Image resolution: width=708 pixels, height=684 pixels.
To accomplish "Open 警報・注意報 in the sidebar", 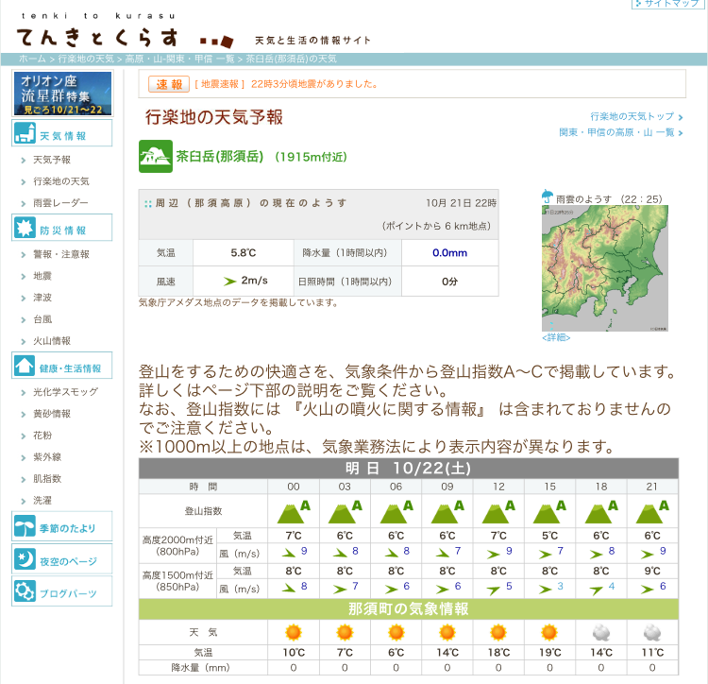I will [61, 254].
